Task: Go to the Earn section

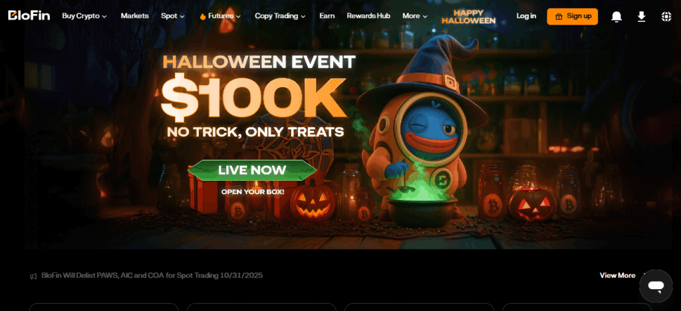Action: 327,16
